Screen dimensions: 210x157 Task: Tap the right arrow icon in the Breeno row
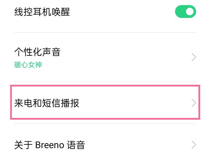click(194, 144)
